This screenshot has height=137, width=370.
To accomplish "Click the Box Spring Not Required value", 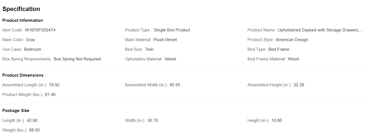I will tap(77, 59).
